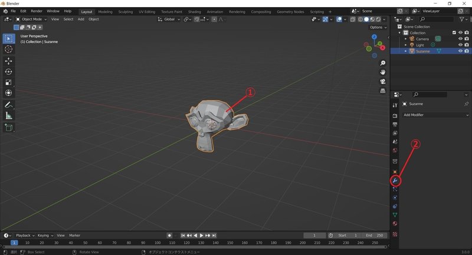Image resolution: width=472 pixels, height=255 pixels.
Task: Click the zoom magnifier viewport gizmo
Action: click(382, 63)
